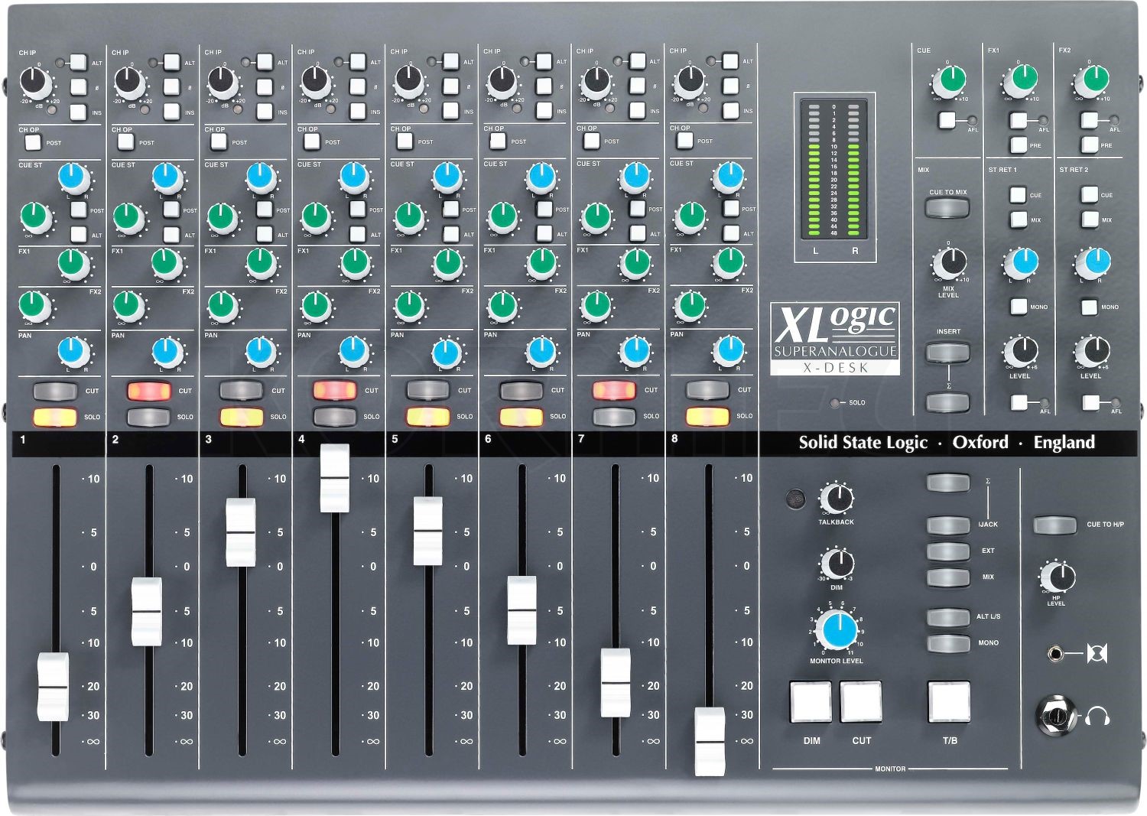Click the HP LEVEL knob

click(x=1058, y=577)
